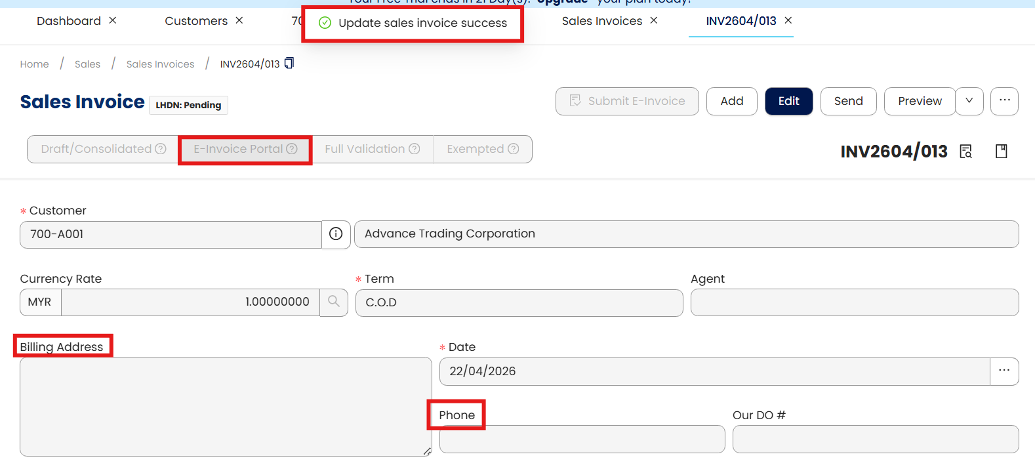
Task: Switch to the Sales Invoices tab
Action: click(x=601, y=21)
